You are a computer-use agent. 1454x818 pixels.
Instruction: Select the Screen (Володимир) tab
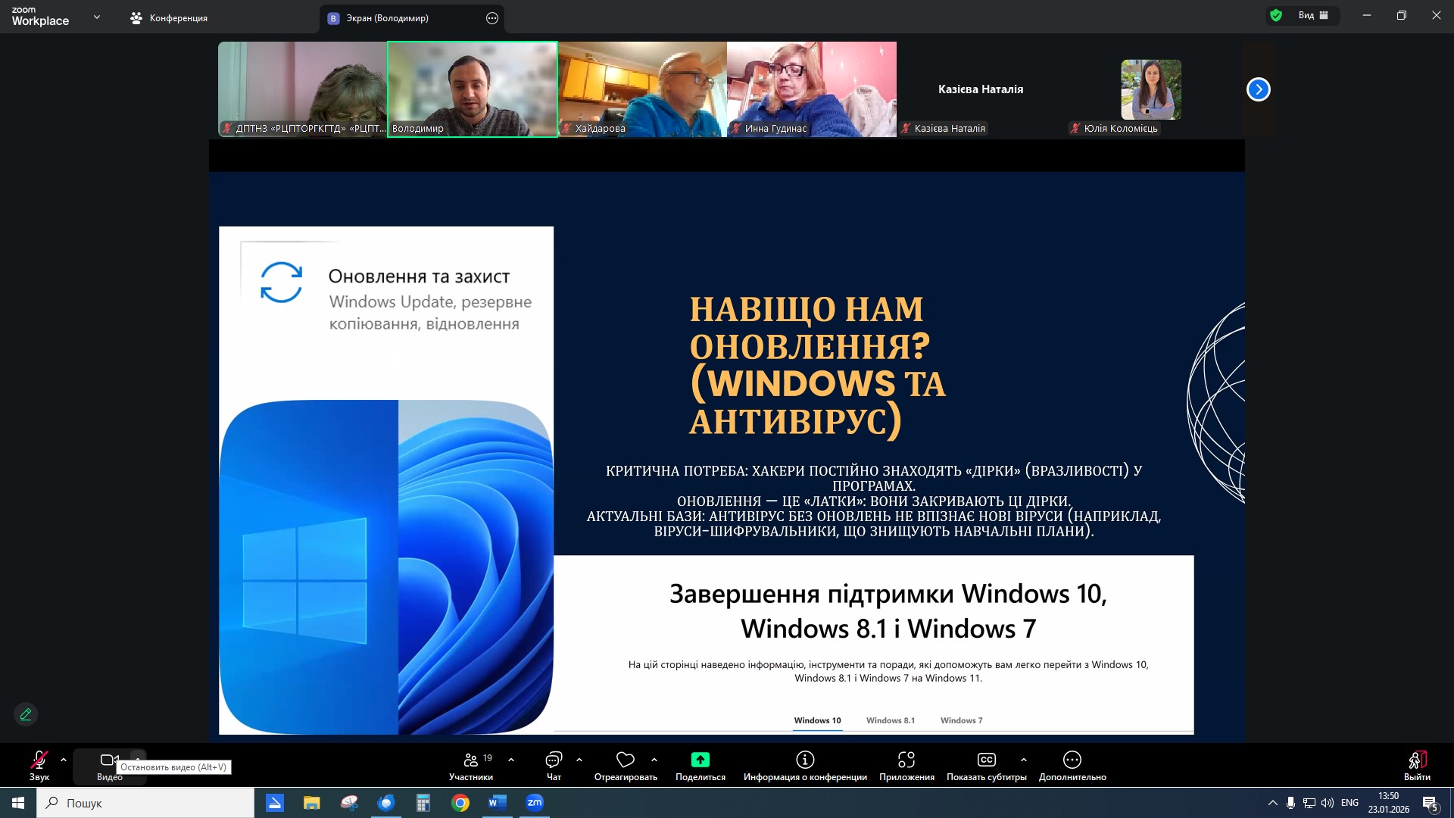[x=386, y=18]
